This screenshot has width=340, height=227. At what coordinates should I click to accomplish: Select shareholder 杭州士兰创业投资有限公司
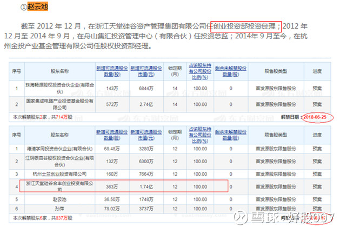tap(60, 174)
